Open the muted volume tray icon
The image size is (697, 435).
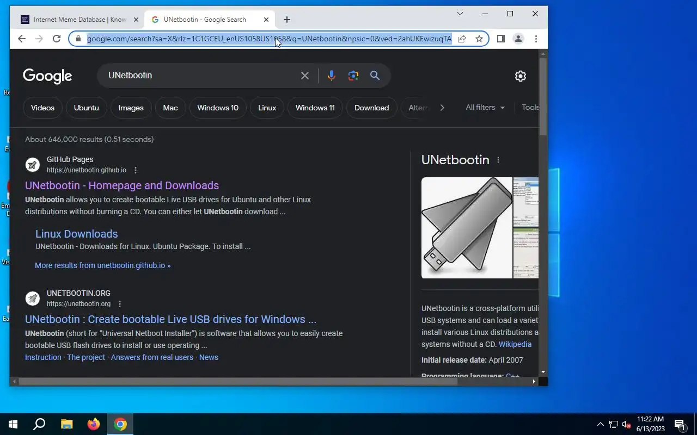pos(626,424)
